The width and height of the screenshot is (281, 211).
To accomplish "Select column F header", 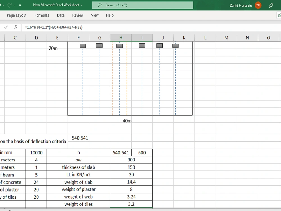I will (x=78, y=38).
